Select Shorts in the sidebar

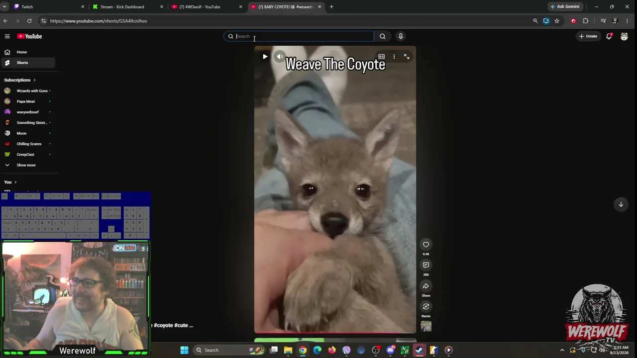coord(27,63)
